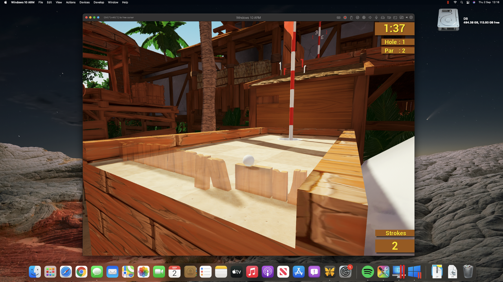Open Photos from the Dock

143,271
